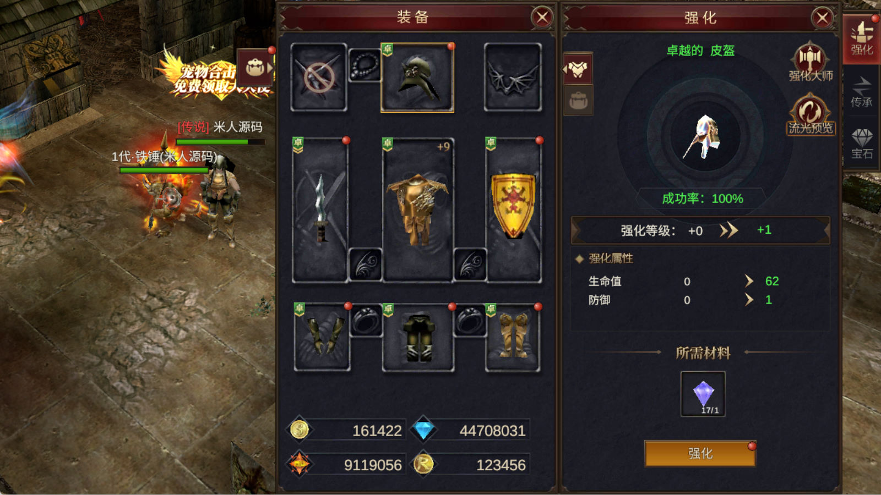Select the red lion shield slot

pos(513,210)
